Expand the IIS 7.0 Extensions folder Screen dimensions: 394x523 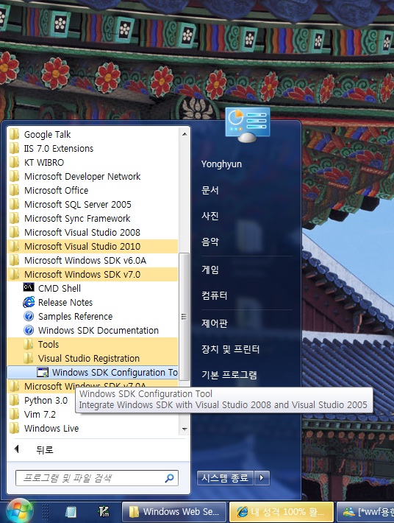(x=93, y=148)
